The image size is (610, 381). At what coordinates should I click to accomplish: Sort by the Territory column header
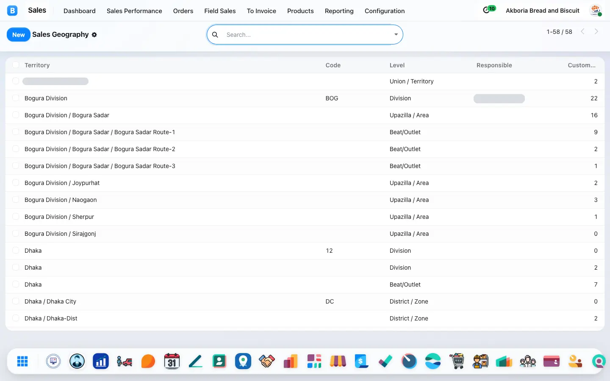point(37,65)
